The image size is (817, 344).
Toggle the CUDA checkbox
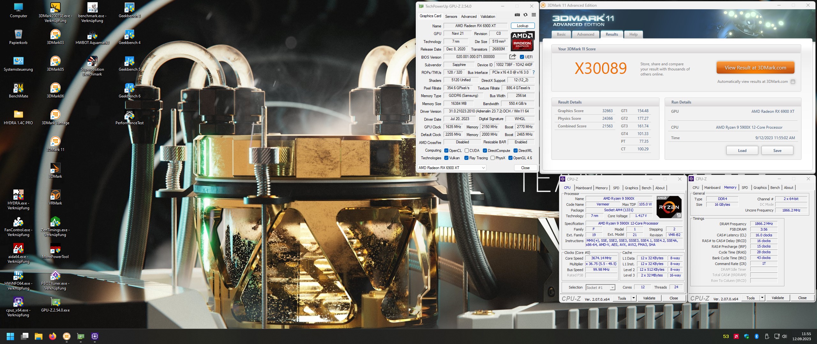[467, 151]
